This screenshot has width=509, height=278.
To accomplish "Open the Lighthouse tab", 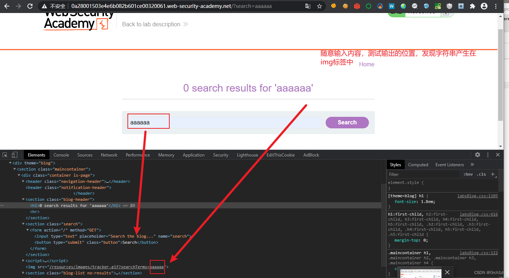I will (x=247, y=155).
